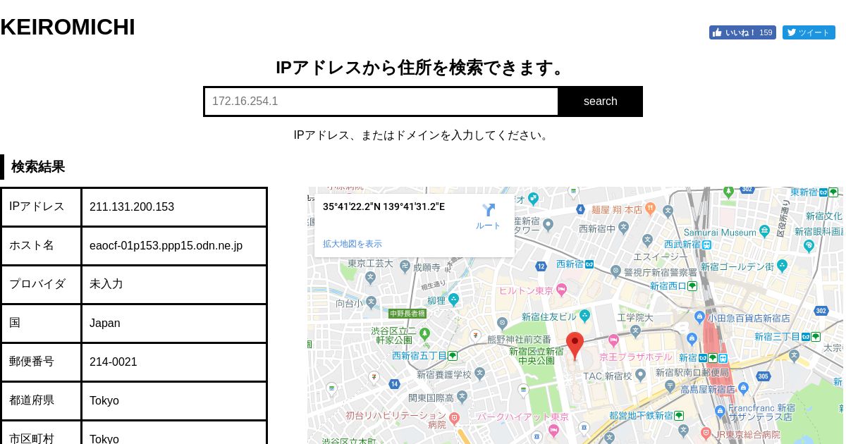846x444 pixels.
Task: Click the 郵便番号 label cell
Action: [41, 362]
